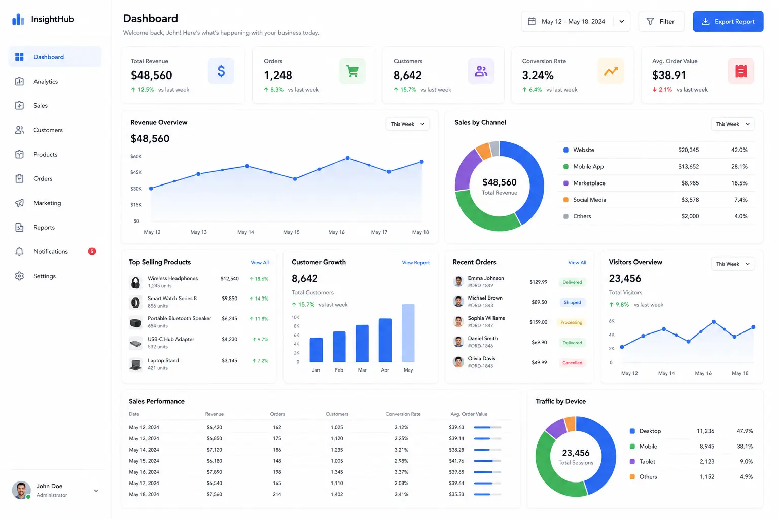Click John Doe's profile avatar
779x519 pixels.
21,490
